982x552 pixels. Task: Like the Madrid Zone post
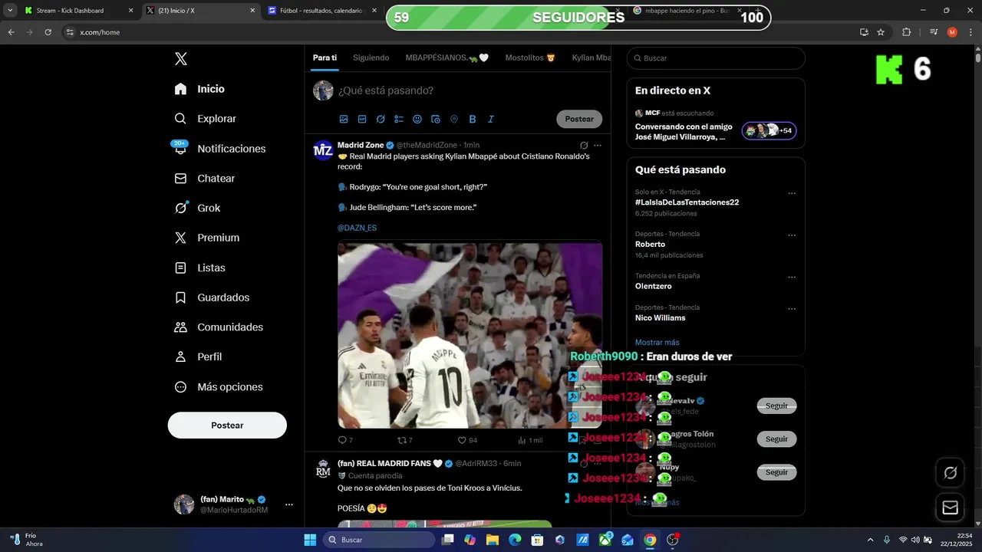tap(467, 440)
